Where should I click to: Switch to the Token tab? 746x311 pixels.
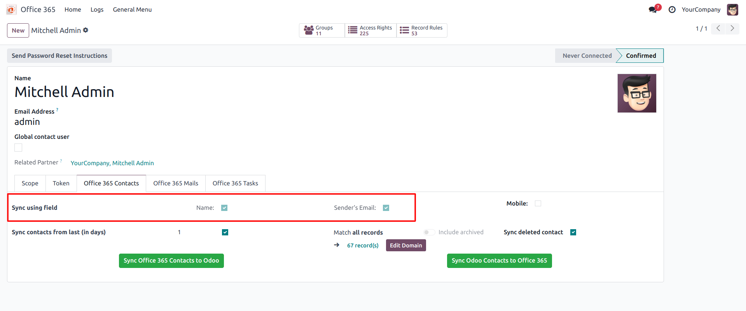pos(61,183)
